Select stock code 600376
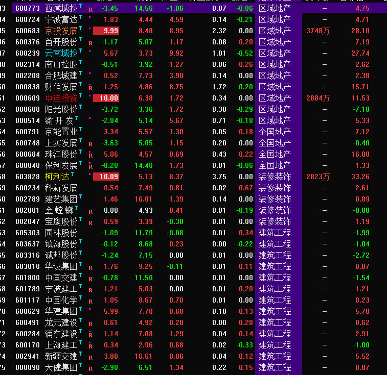Image resolution: width=387 pixels, height=375 pixels. click(x=28, y=42)
